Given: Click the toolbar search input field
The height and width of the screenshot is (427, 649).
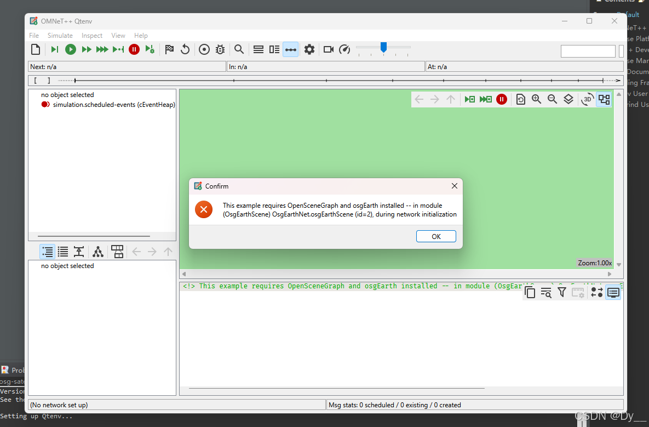Looking at the screenshot, I should 588,52.
